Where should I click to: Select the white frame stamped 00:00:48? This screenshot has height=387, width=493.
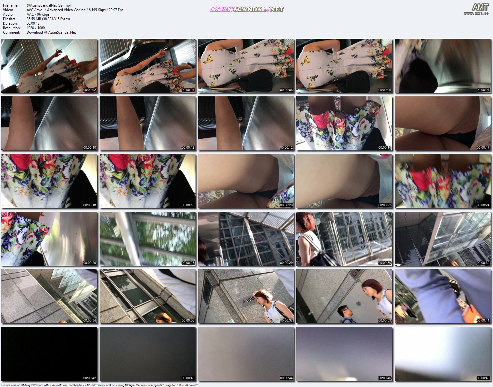[443, 354]
